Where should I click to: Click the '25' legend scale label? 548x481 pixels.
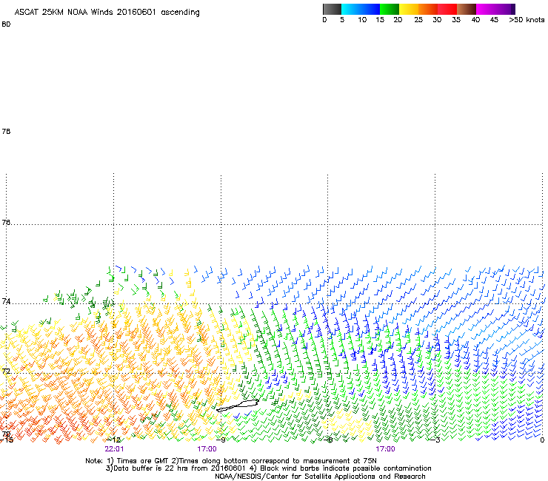(x=418, y=20)
